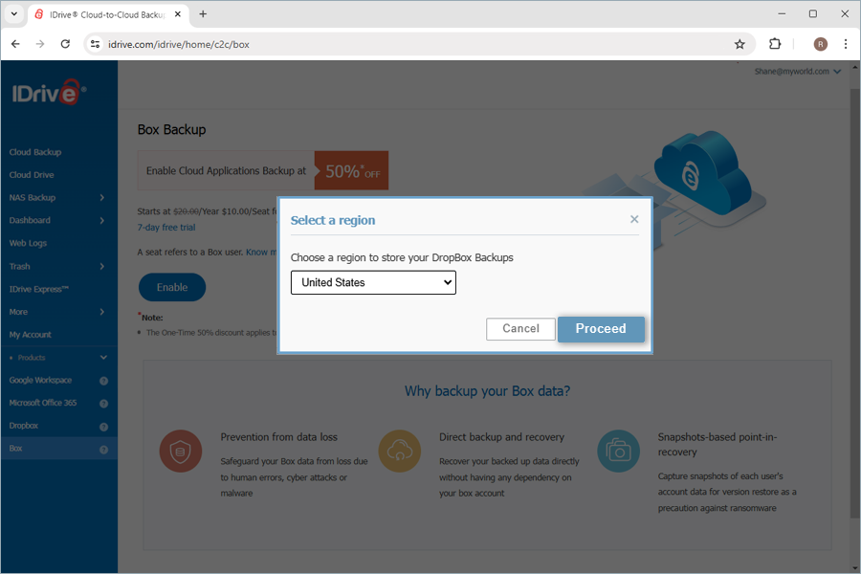Screen dimensions: 861x574
Task: Click the Why backup your Box data heading
Action: (487, 391)
